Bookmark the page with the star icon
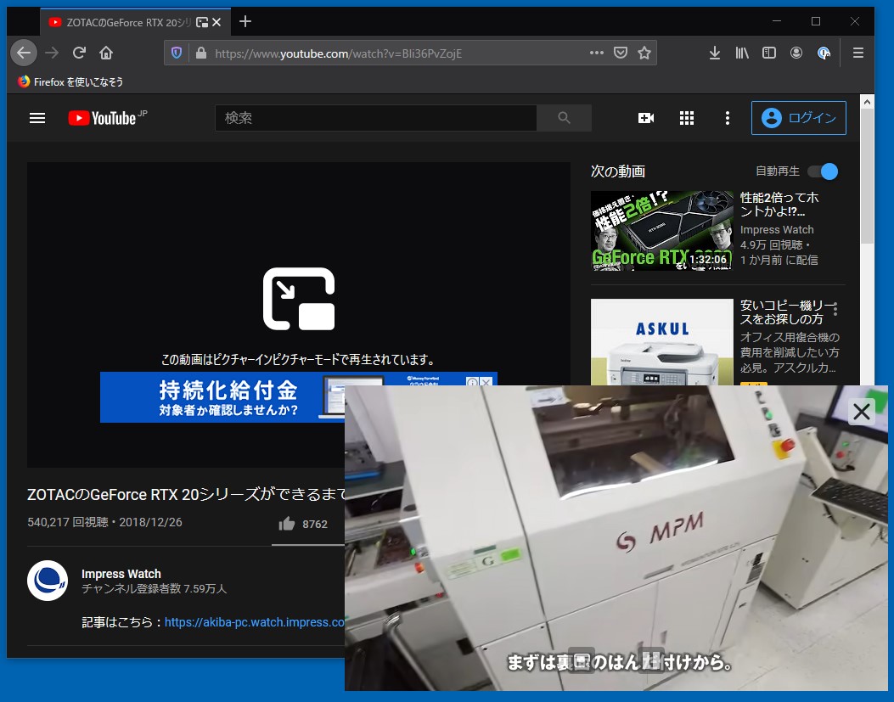894x702 pixels. coord(644,52)
